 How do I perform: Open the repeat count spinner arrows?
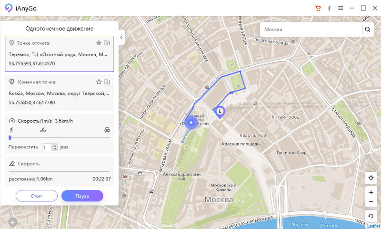click(x=55, y=147)
